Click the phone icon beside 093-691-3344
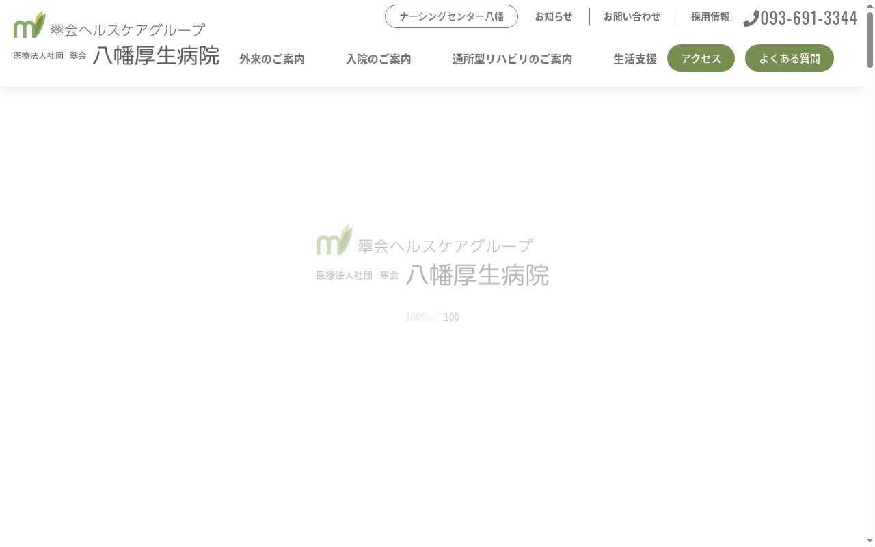875x547 pixels. (751, 18)
